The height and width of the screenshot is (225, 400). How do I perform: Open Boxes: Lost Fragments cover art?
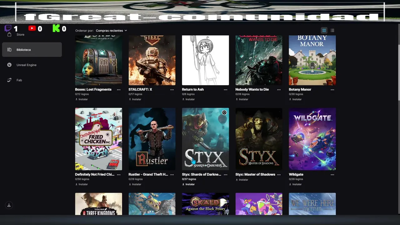click(x=98, y=60)
